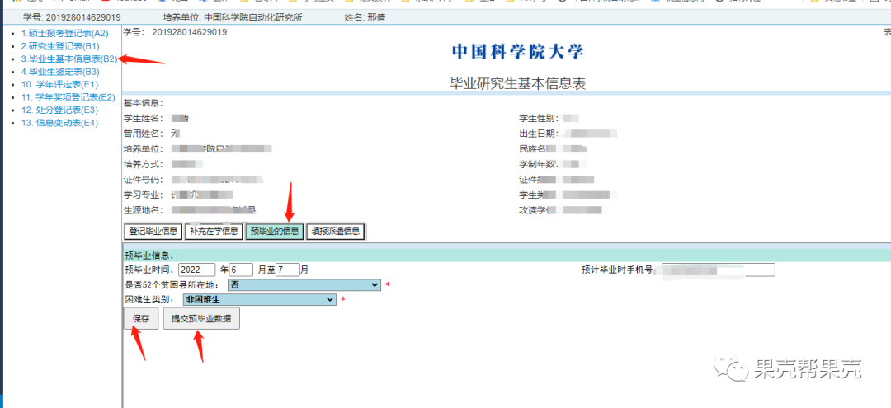Click the end month field showing 7
Image resolution: width=891 pixels, height=408 pixels.
288,270
